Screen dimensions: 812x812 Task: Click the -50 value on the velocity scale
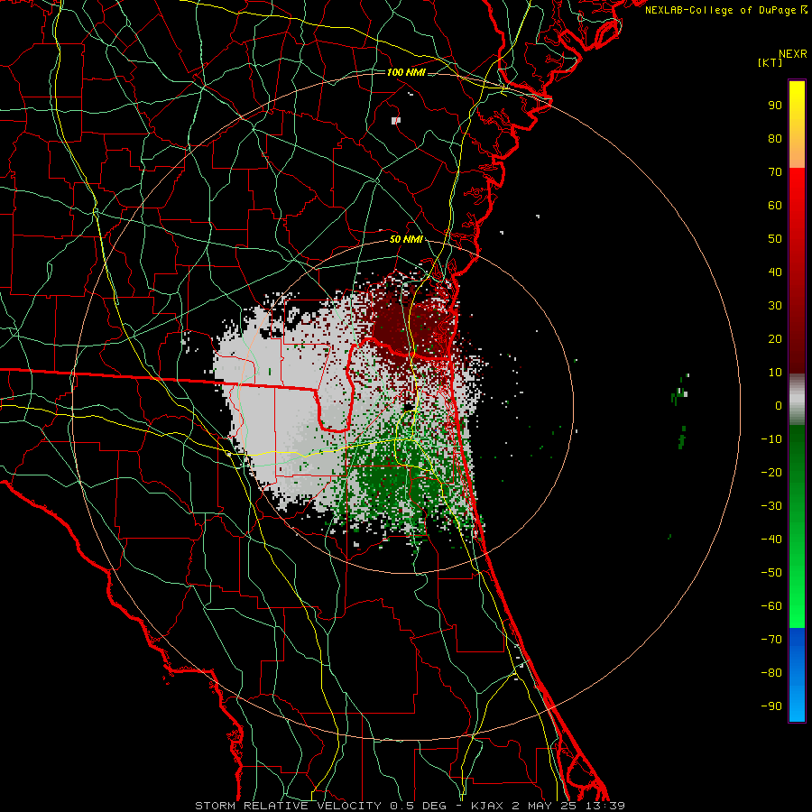tap(771, 573)
